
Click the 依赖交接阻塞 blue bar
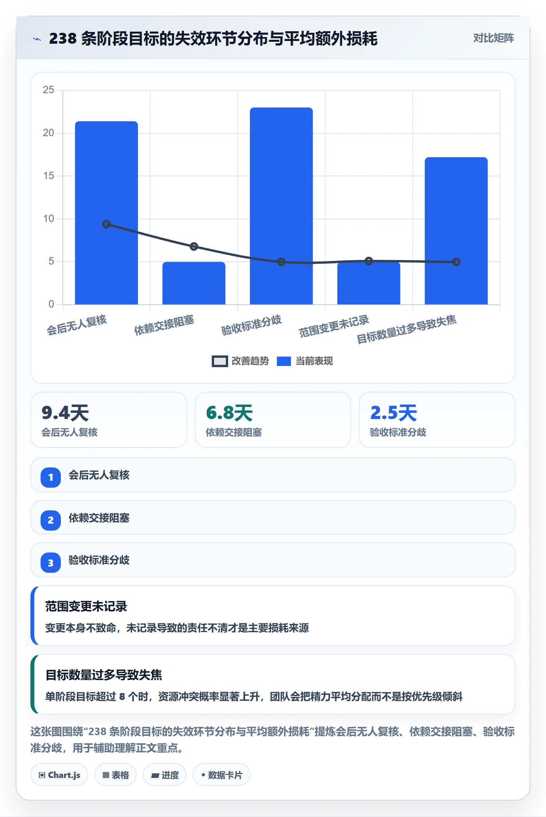(x=194, y=283)
